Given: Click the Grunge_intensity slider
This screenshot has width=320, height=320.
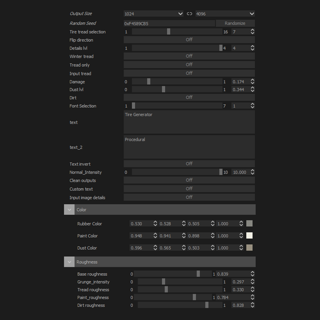Looking at the screenshot, I should click(180, 282).
